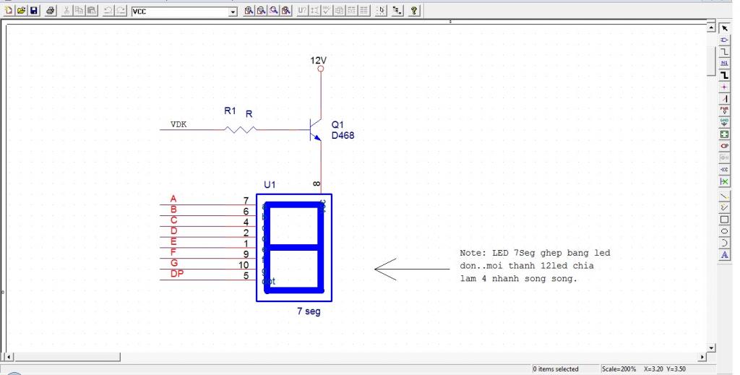Click the Create Netlist toolbar icon
This screenshot has width=740, height=375.
(339, 10)
